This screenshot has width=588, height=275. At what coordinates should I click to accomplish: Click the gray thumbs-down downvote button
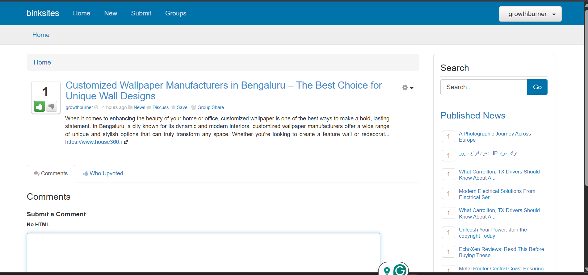[52, 106]
